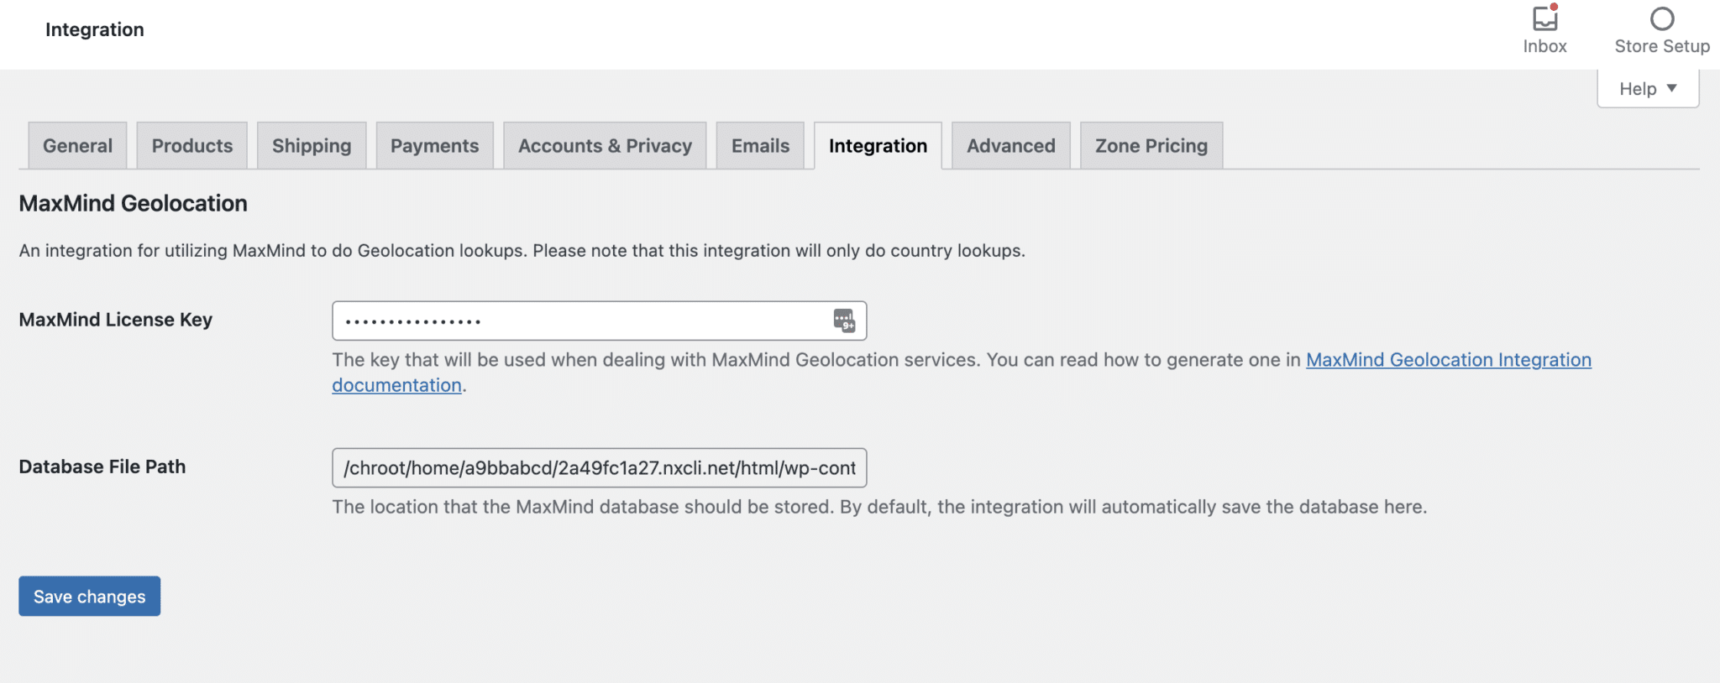Go to the Shipping tab
This screenshot has width=1720, height=683.
(312, 146)
